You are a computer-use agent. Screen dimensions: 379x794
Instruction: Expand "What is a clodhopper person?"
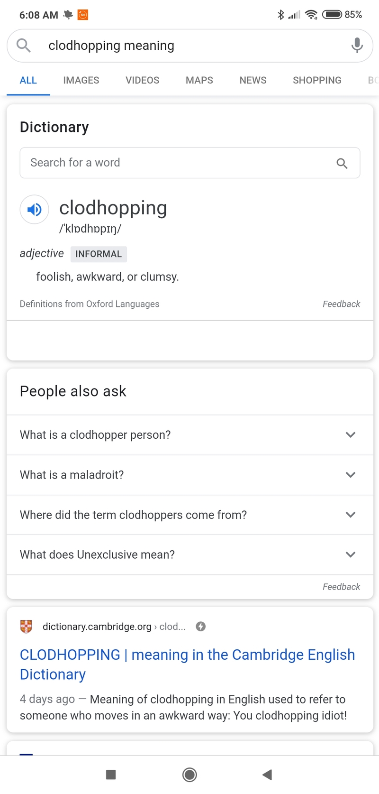point(189,435)
